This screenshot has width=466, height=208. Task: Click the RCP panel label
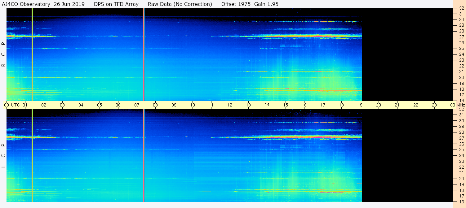4,54
